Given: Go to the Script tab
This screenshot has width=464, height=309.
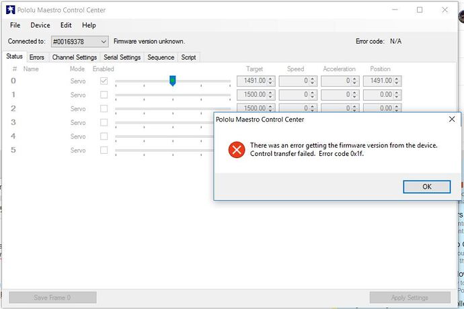Looking at the screenshot, I should tap(189, 58).
